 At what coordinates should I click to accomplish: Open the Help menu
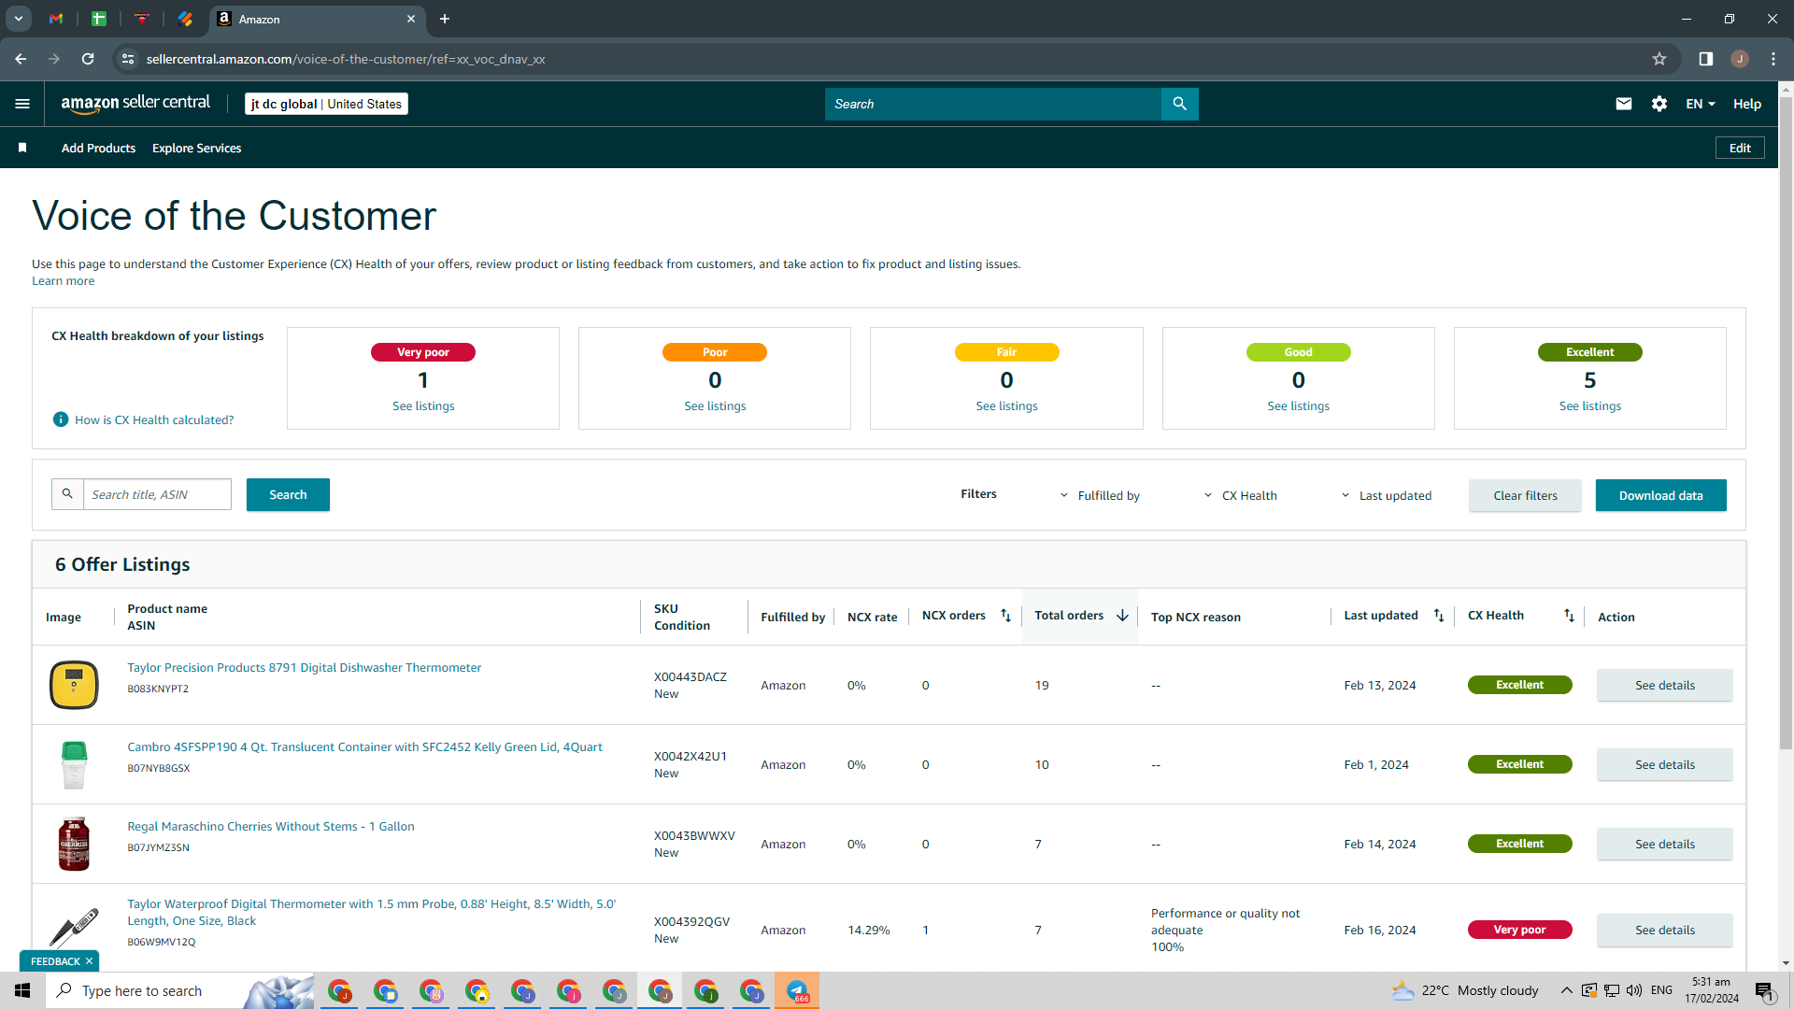tap(1747, 104)
